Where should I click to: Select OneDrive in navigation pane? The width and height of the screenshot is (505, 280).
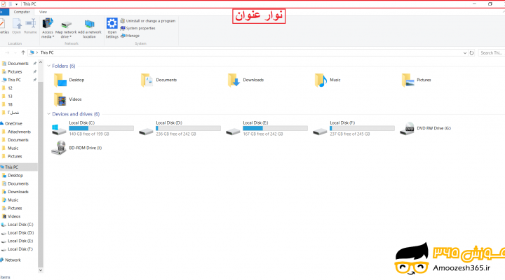coord(13,123)
